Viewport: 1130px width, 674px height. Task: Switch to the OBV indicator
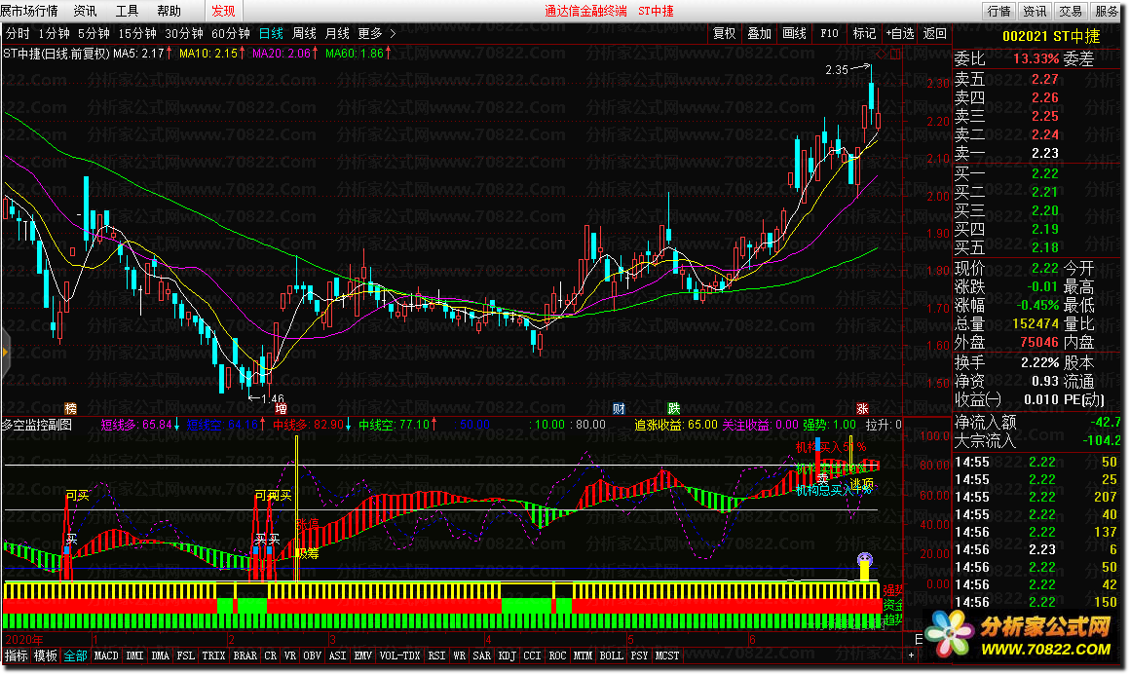[x=312, y=655]
